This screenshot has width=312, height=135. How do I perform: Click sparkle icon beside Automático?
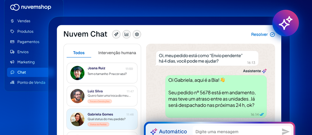[x=153, y=132]
